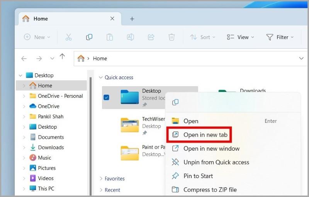Open the Sort dropdown
Viewport: 309px width, 197px height.
click(x=202, y=37)
